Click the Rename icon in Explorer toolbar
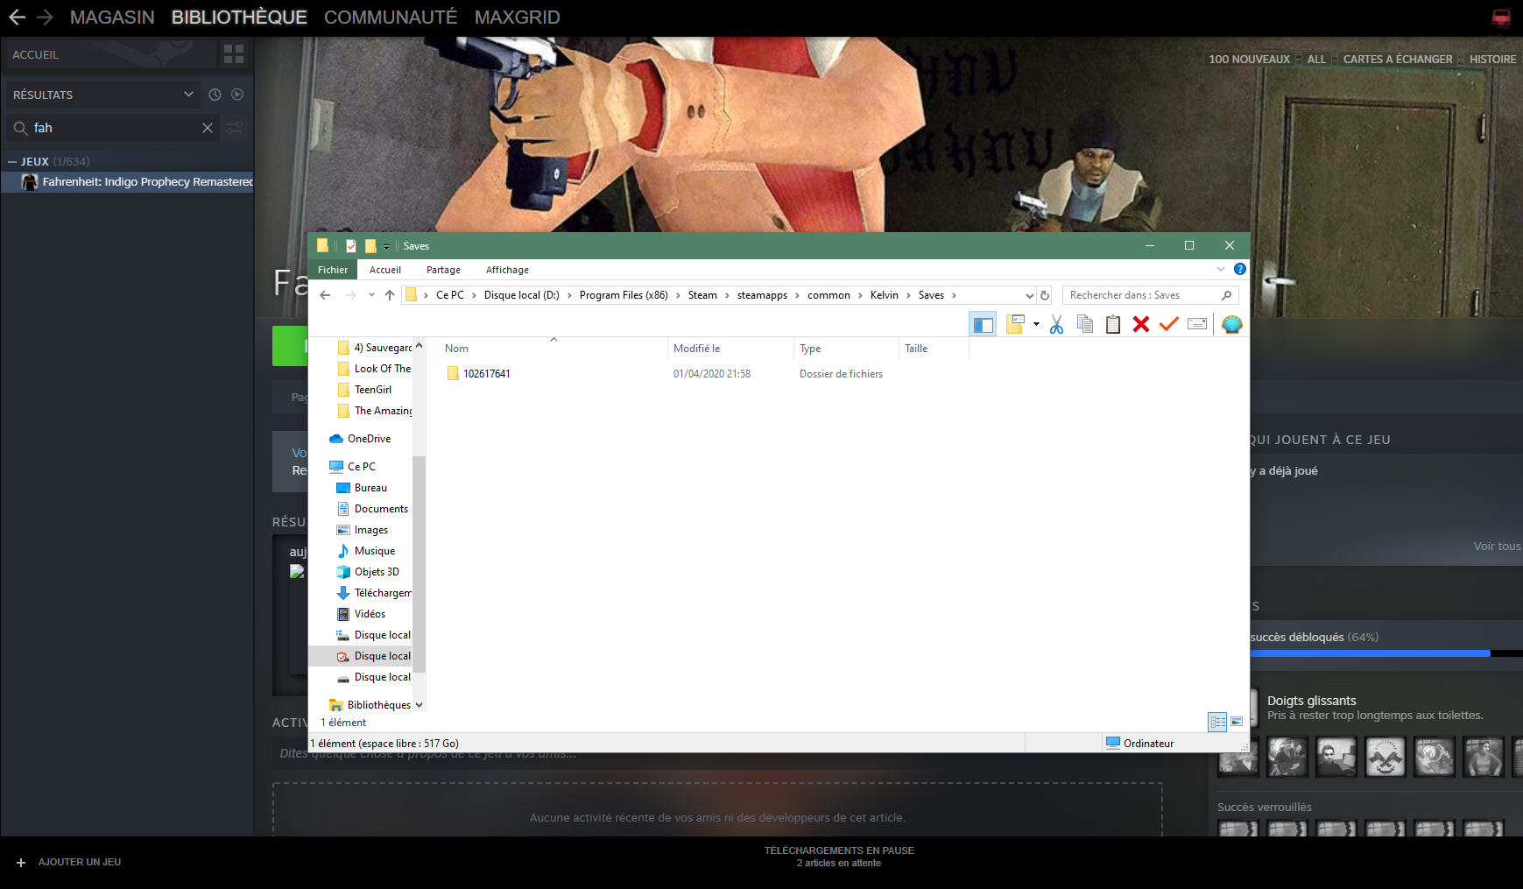The height and width of the screenshot is (889, 1523). (1197, 325)
